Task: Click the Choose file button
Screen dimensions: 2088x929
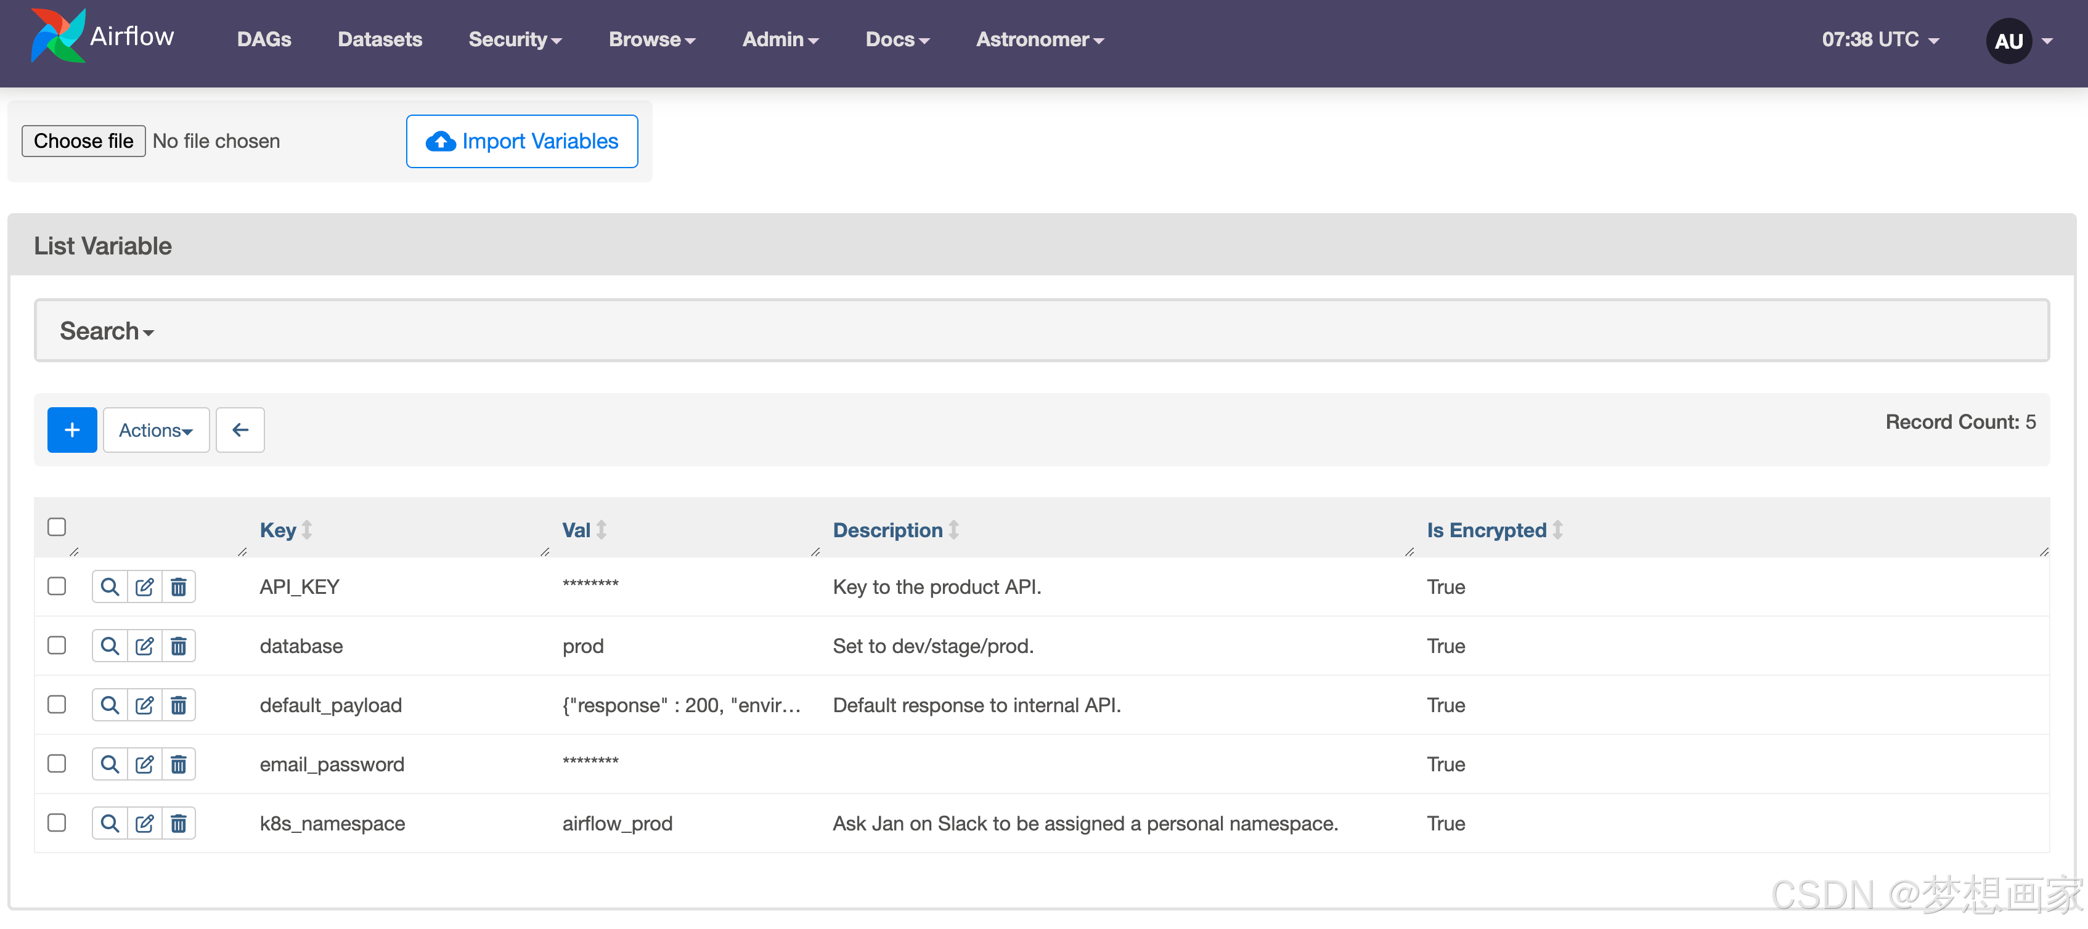Action: (83, 141)
